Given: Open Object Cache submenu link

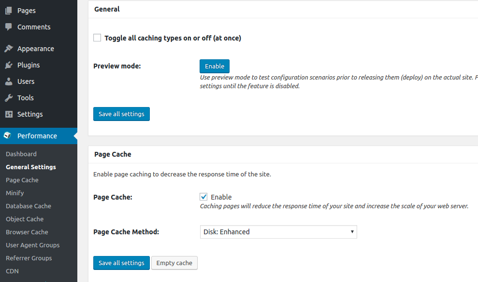Looking at the screenshot, I should (25, 219).
